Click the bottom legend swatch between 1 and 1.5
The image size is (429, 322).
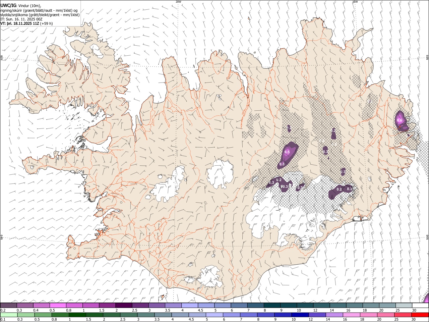point(77,315)
